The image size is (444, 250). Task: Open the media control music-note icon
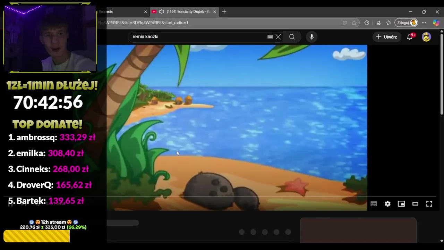point(378,23)
